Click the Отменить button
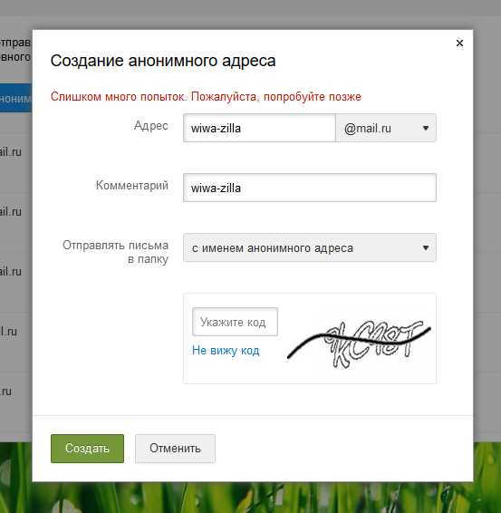This screenshot has width=501, height=513. (175, 449)
